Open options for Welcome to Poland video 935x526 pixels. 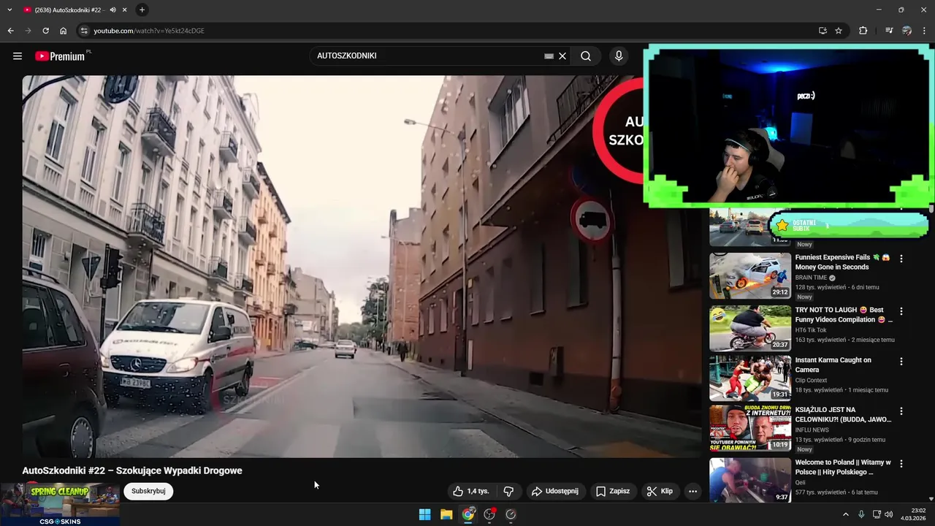(x=901, y=464)
